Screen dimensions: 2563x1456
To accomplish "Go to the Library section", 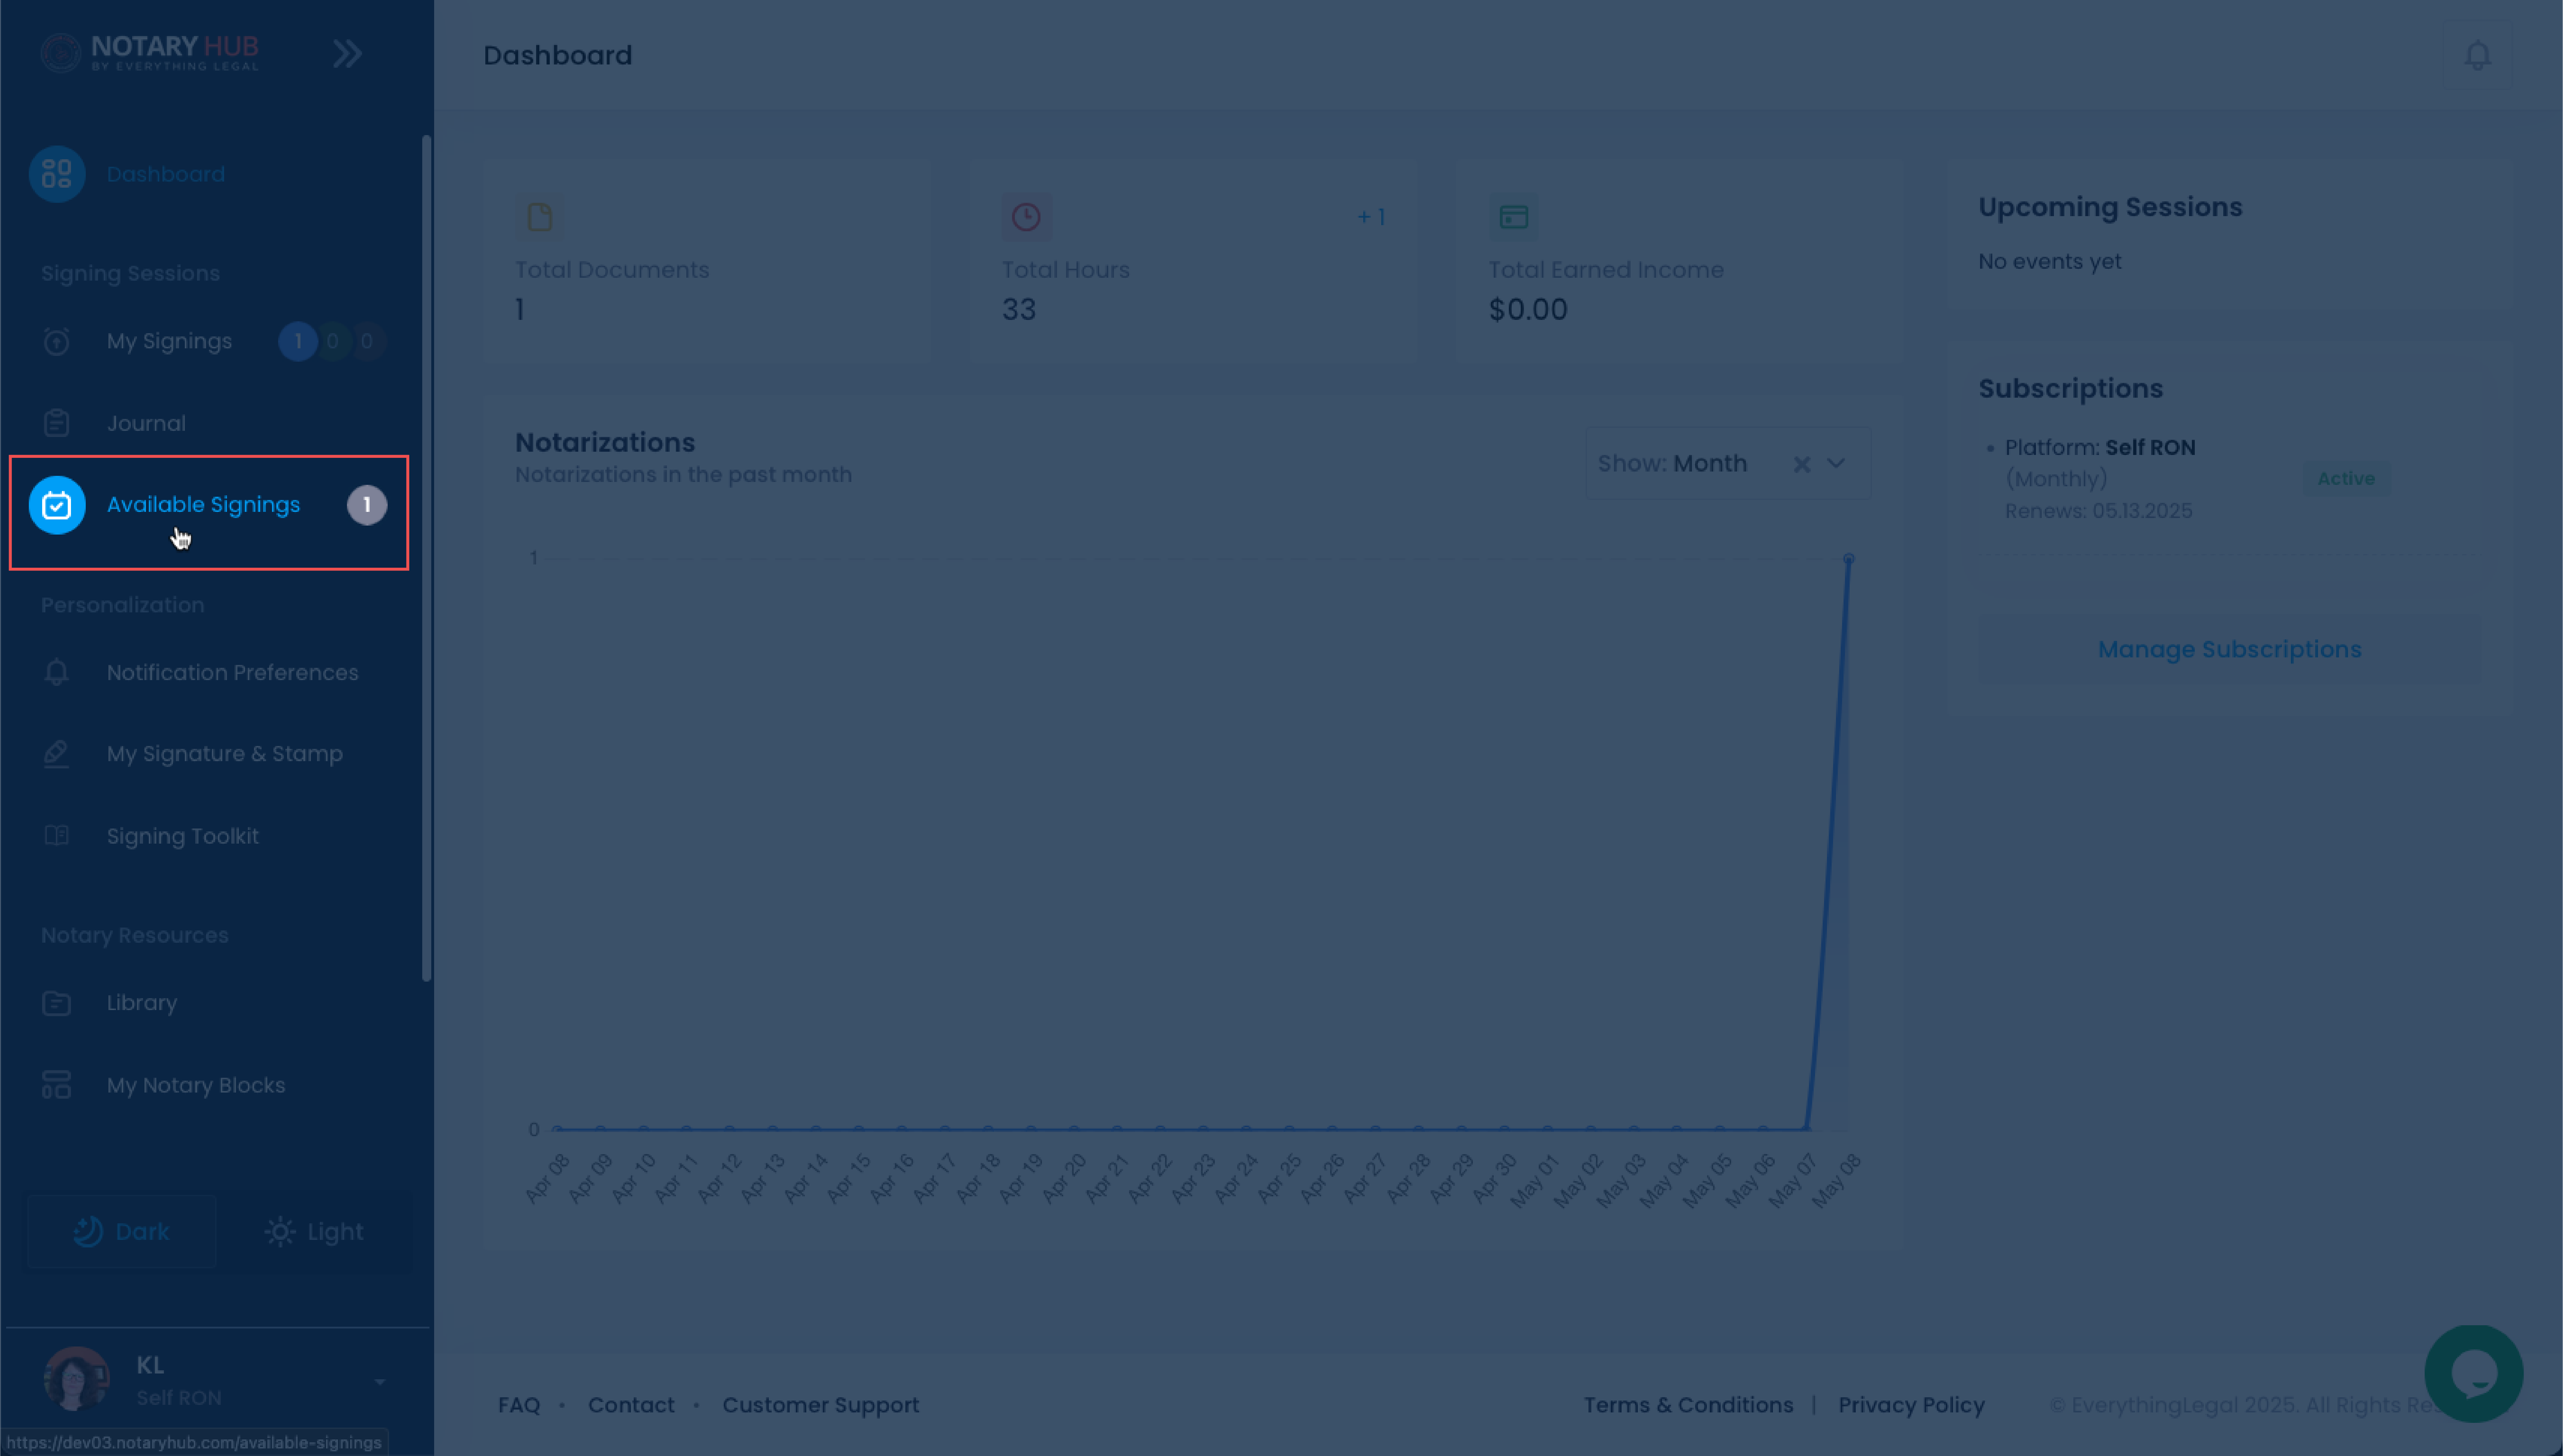I will click(141, 1002).
